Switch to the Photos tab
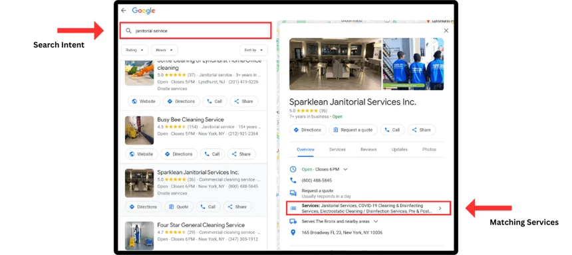572x255 pixels. (x=429, y=149)
